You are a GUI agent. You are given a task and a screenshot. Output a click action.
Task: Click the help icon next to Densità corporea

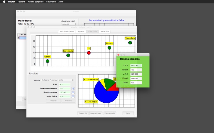click(73, 92)
